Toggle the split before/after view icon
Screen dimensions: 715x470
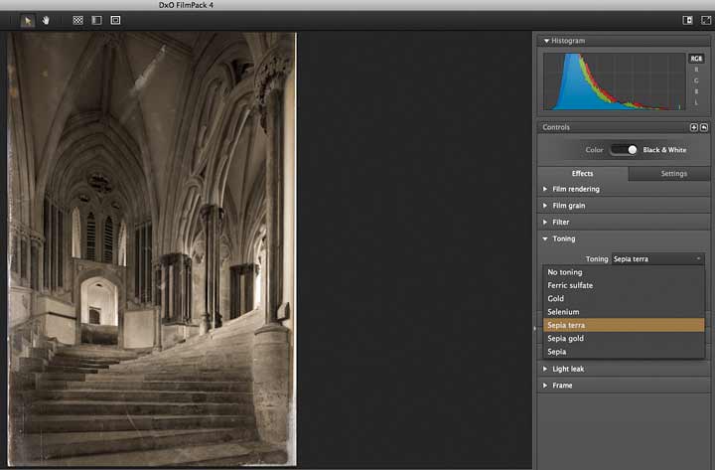(x=96, y=20)
